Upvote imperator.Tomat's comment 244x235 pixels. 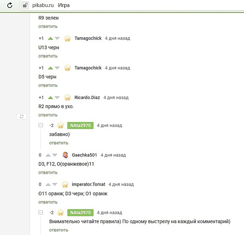[x=48, y=184]
